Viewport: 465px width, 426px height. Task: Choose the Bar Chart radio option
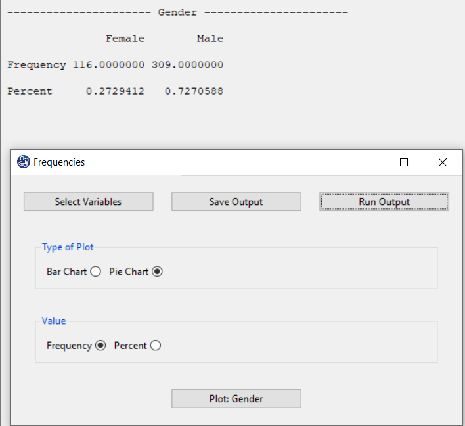click(x=95, y=272)
